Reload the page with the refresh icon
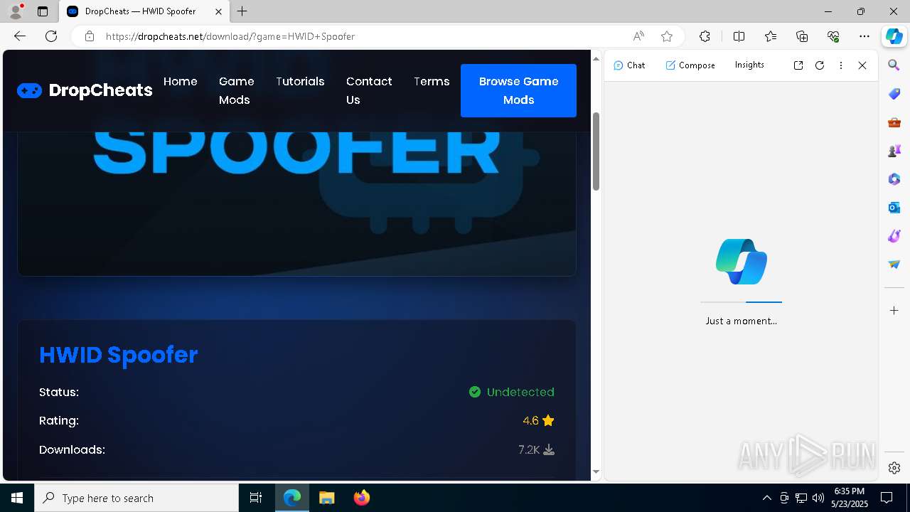The height and width of the screenshot is (512, 910). 51,36
